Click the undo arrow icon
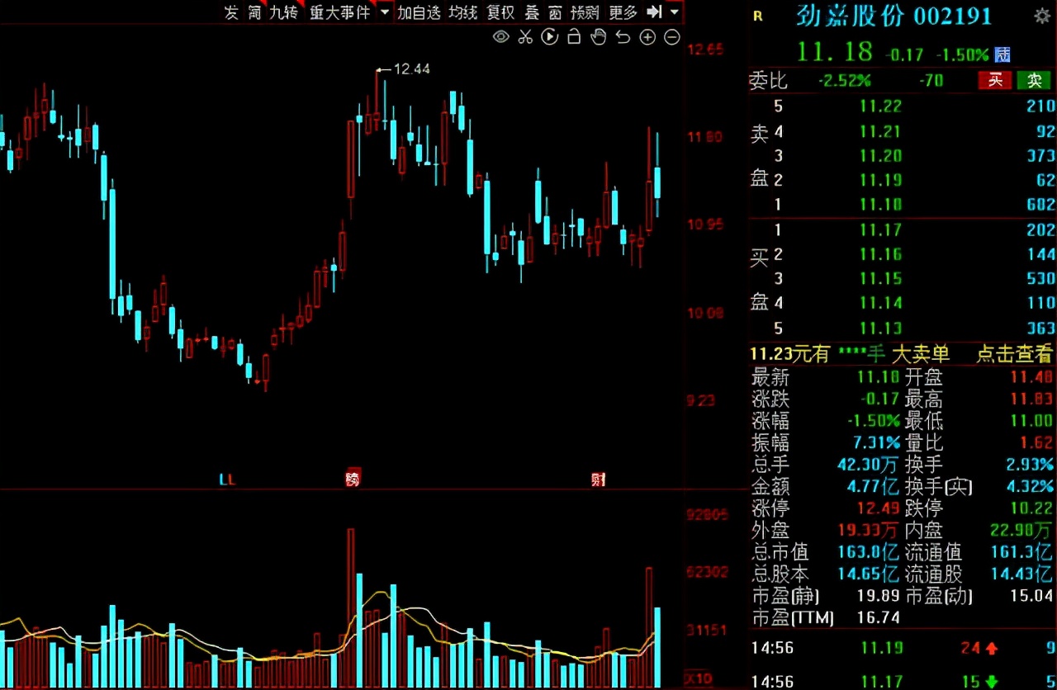The height and width of the screenshot is (690, 1057). pos(622,37)
